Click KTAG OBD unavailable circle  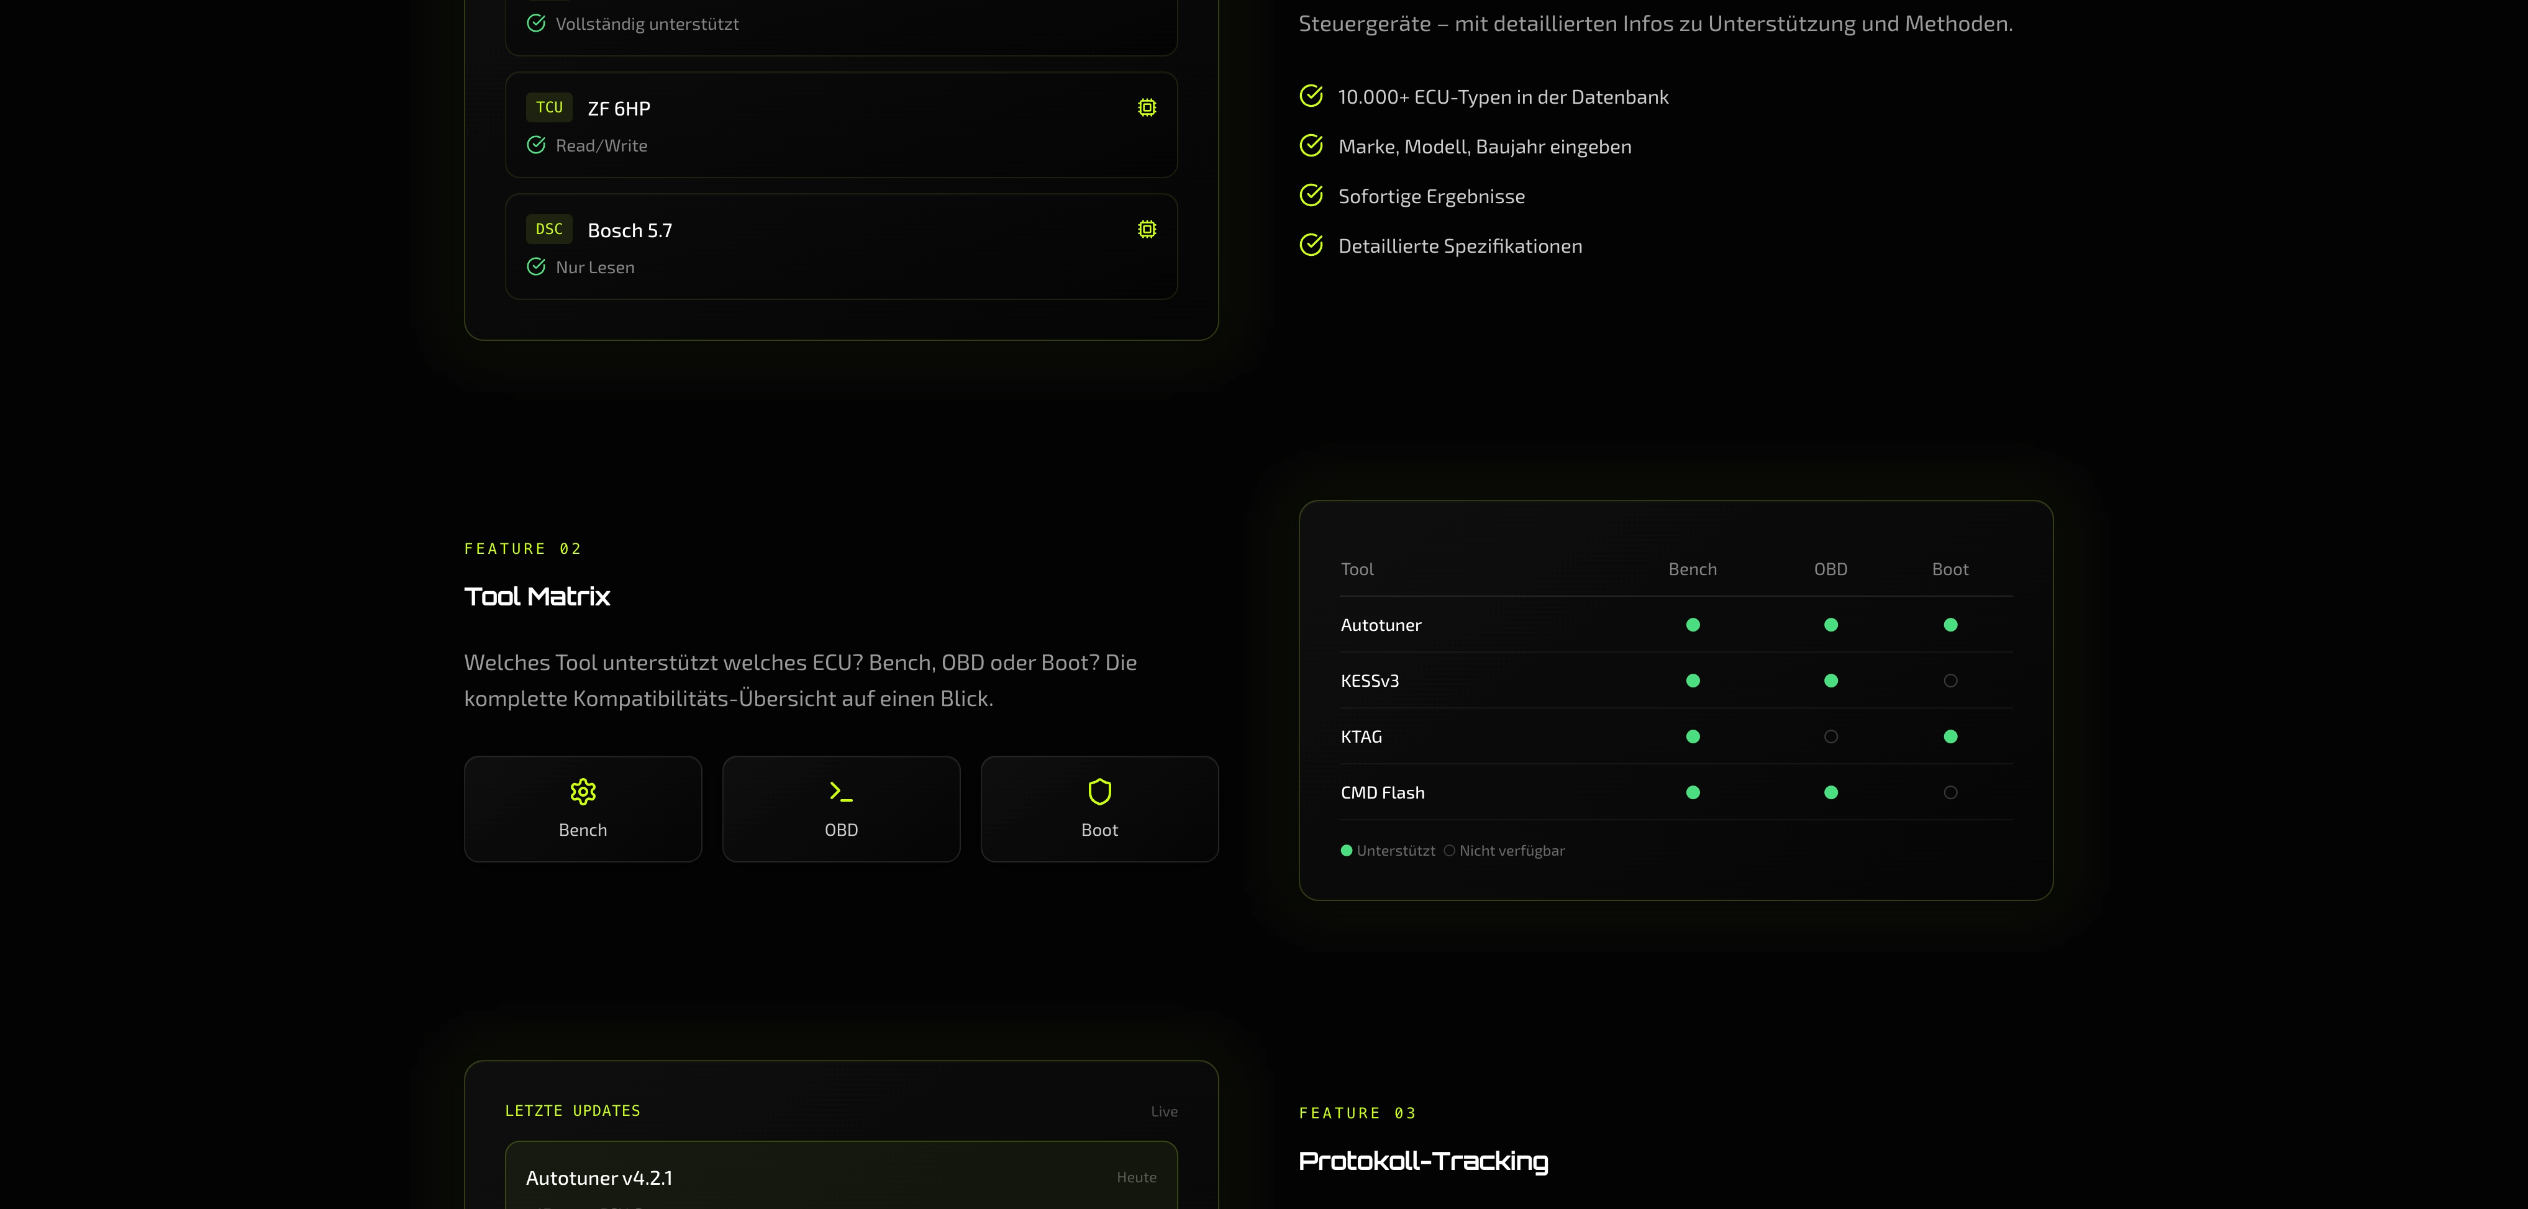[x=1830, y=737]
